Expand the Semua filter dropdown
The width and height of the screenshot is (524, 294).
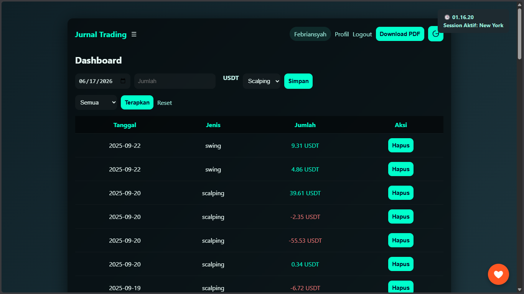pyautogui.click(x=96, y=103)
